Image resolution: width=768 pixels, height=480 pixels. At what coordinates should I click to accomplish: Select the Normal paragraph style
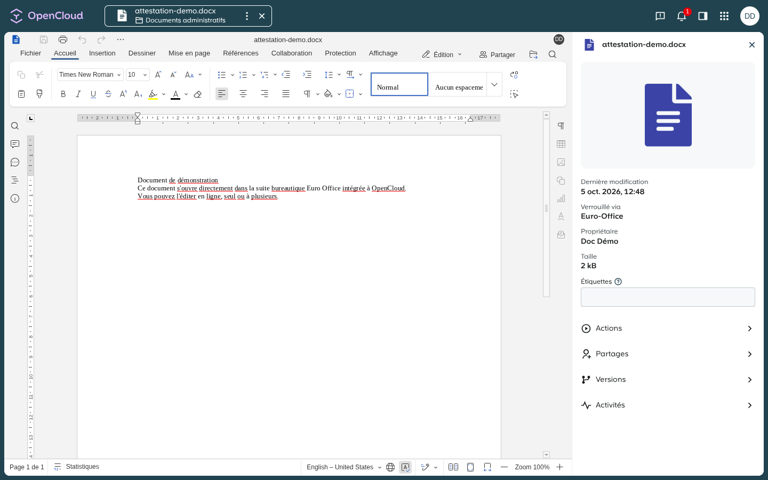point(399,84)
